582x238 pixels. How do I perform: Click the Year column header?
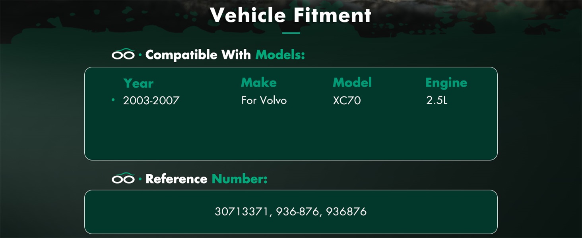click(138, 83)
